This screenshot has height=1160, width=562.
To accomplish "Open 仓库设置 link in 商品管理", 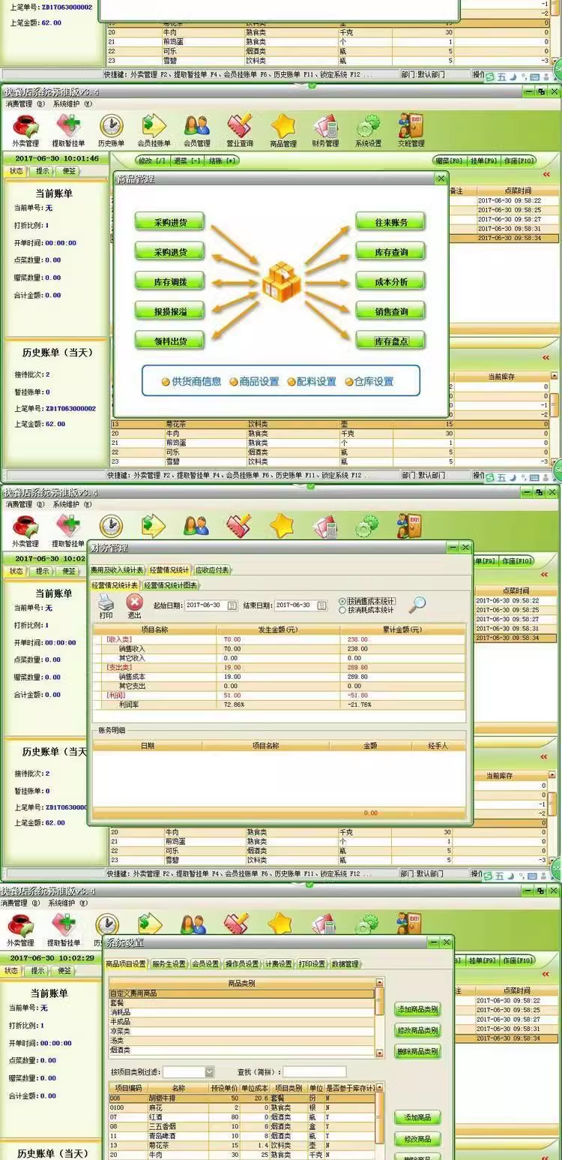I will 369,382.
